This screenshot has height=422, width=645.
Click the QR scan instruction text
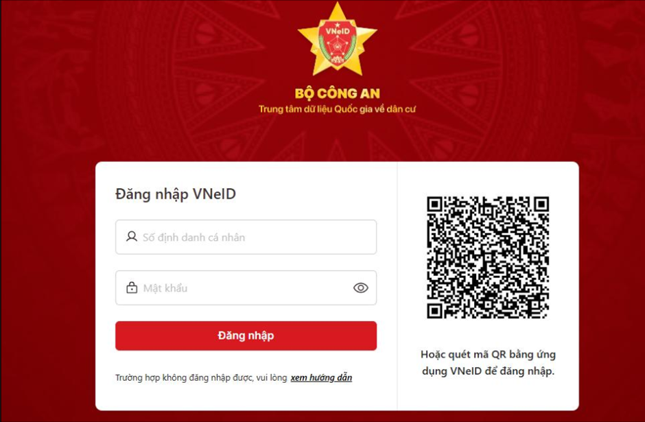click(489, 363)
